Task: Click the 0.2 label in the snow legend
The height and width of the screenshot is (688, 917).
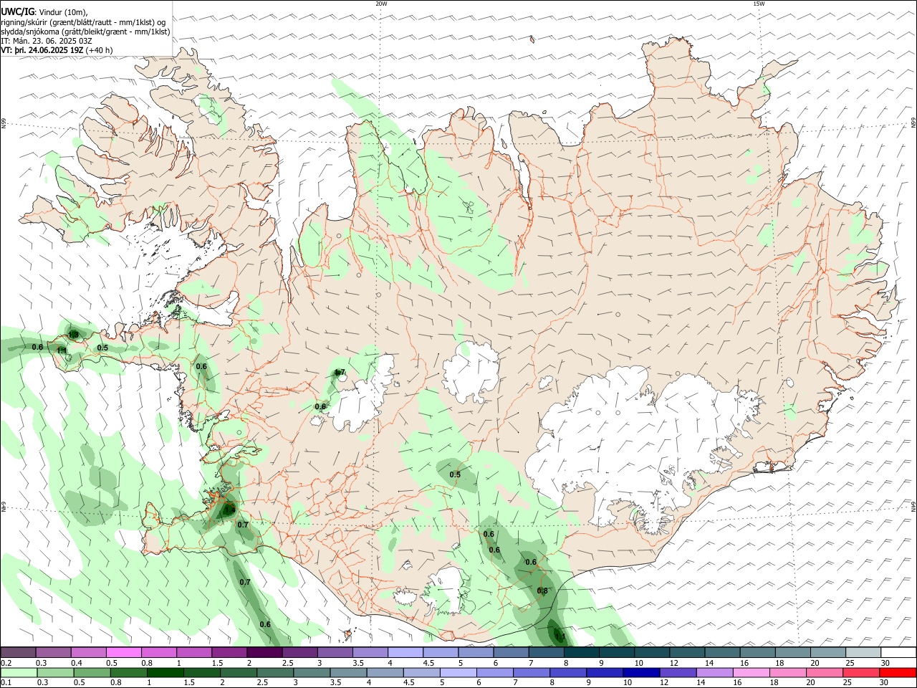Action: tap(6, 663)
